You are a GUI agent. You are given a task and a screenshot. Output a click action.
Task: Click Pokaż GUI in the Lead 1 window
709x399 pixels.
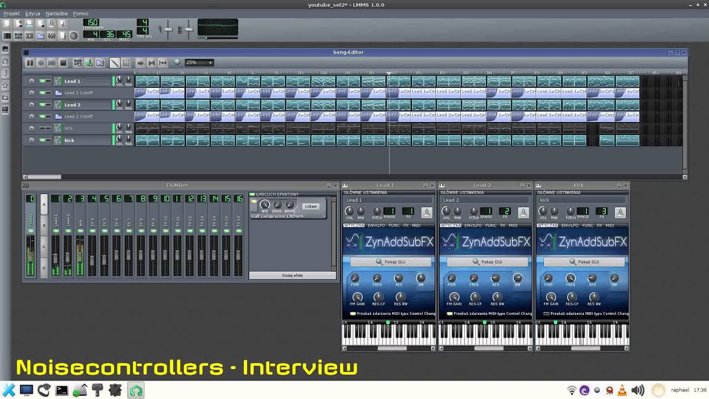391,262
